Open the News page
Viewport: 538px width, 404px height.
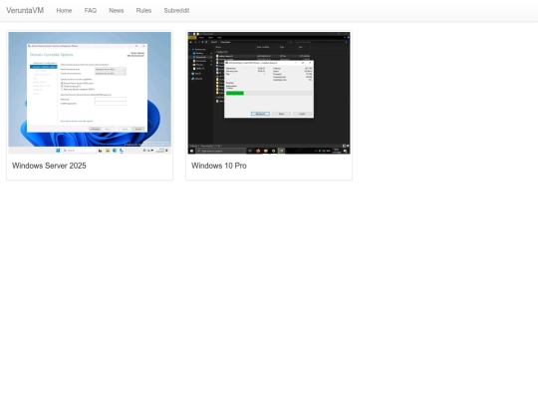coord(117,11)
